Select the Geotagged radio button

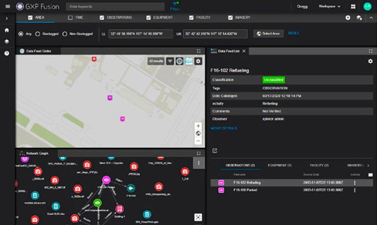[38, 34]
